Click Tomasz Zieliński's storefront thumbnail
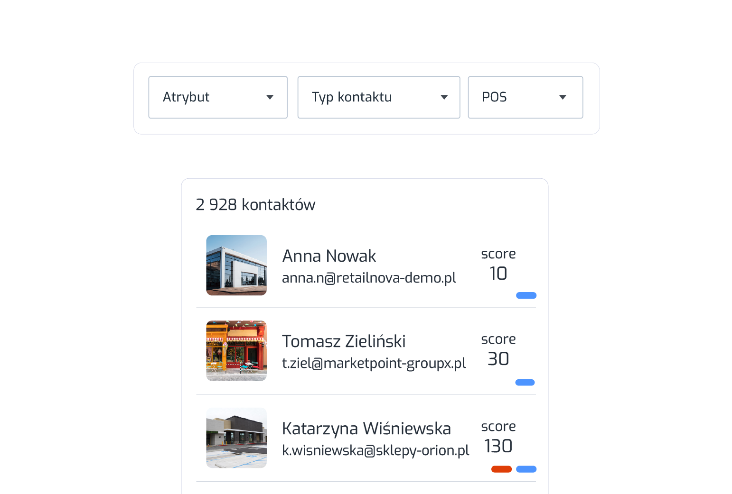 pyautogui.click(x=236, y=351)
